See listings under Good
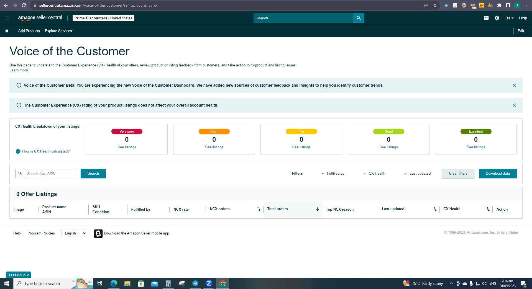 (389, 147)
